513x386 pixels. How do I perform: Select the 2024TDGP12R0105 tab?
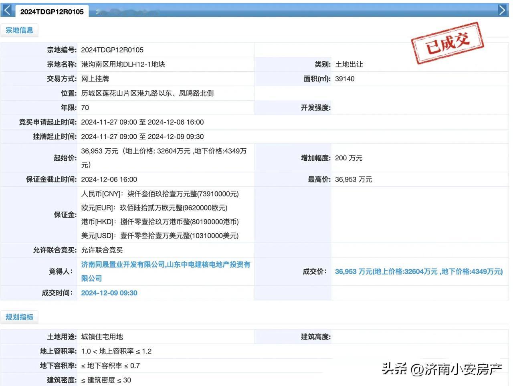coord(52,12)
